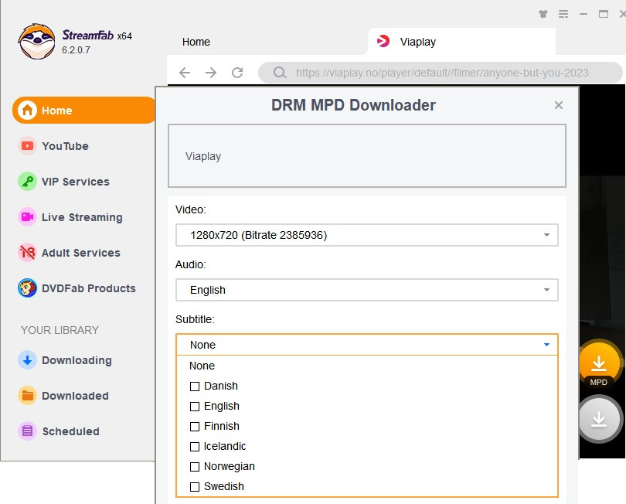Select the Swedish subtitle checkbox

point(195,486)
